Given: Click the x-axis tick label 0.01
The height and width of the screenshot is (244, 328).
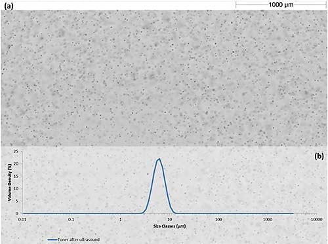Looking at the screenshot, I should (x=22, y=219).
